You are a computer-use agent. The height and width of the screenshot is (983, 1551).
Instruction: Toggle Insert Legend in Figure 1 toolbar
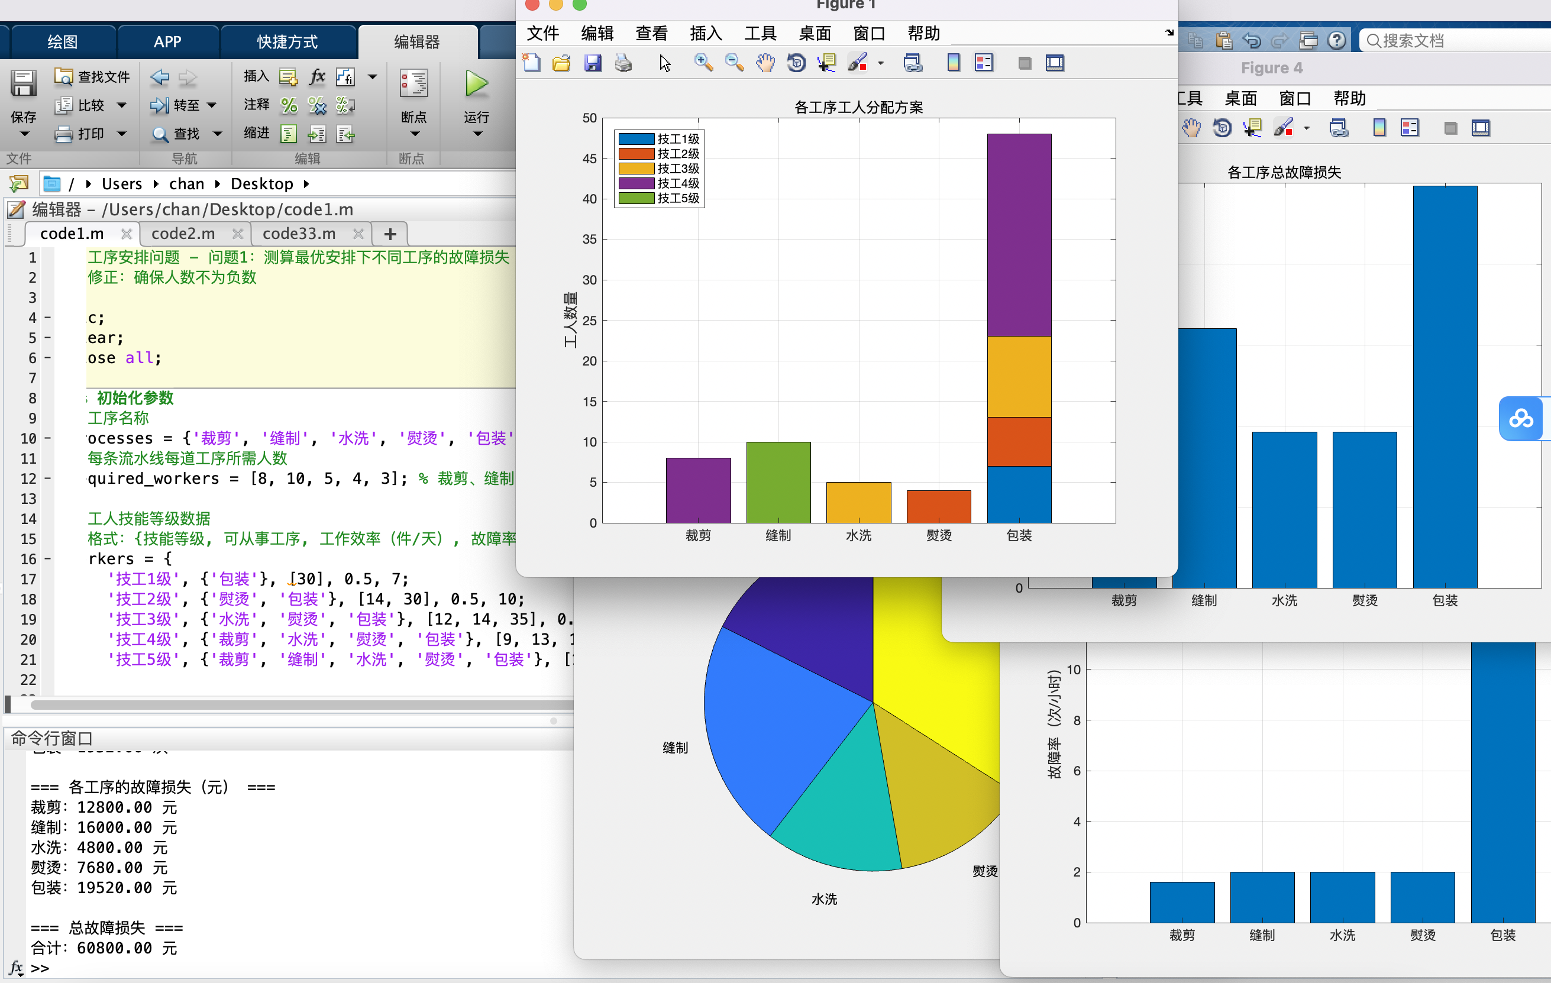click(x=984, y=63)
